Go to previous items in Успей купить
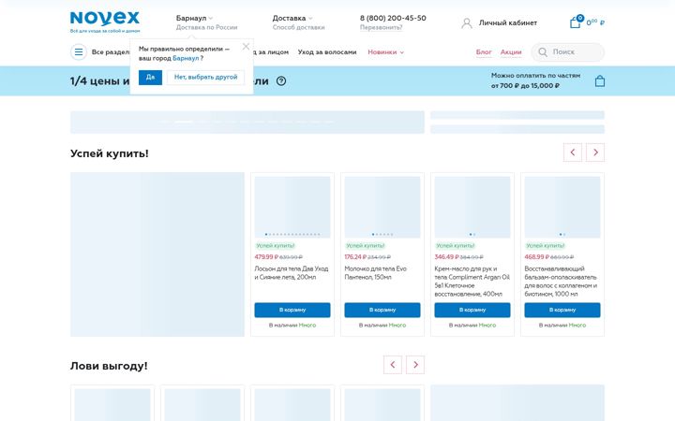Image resolution: width=675 pixels, height=421 pixels. click(573, 152)
